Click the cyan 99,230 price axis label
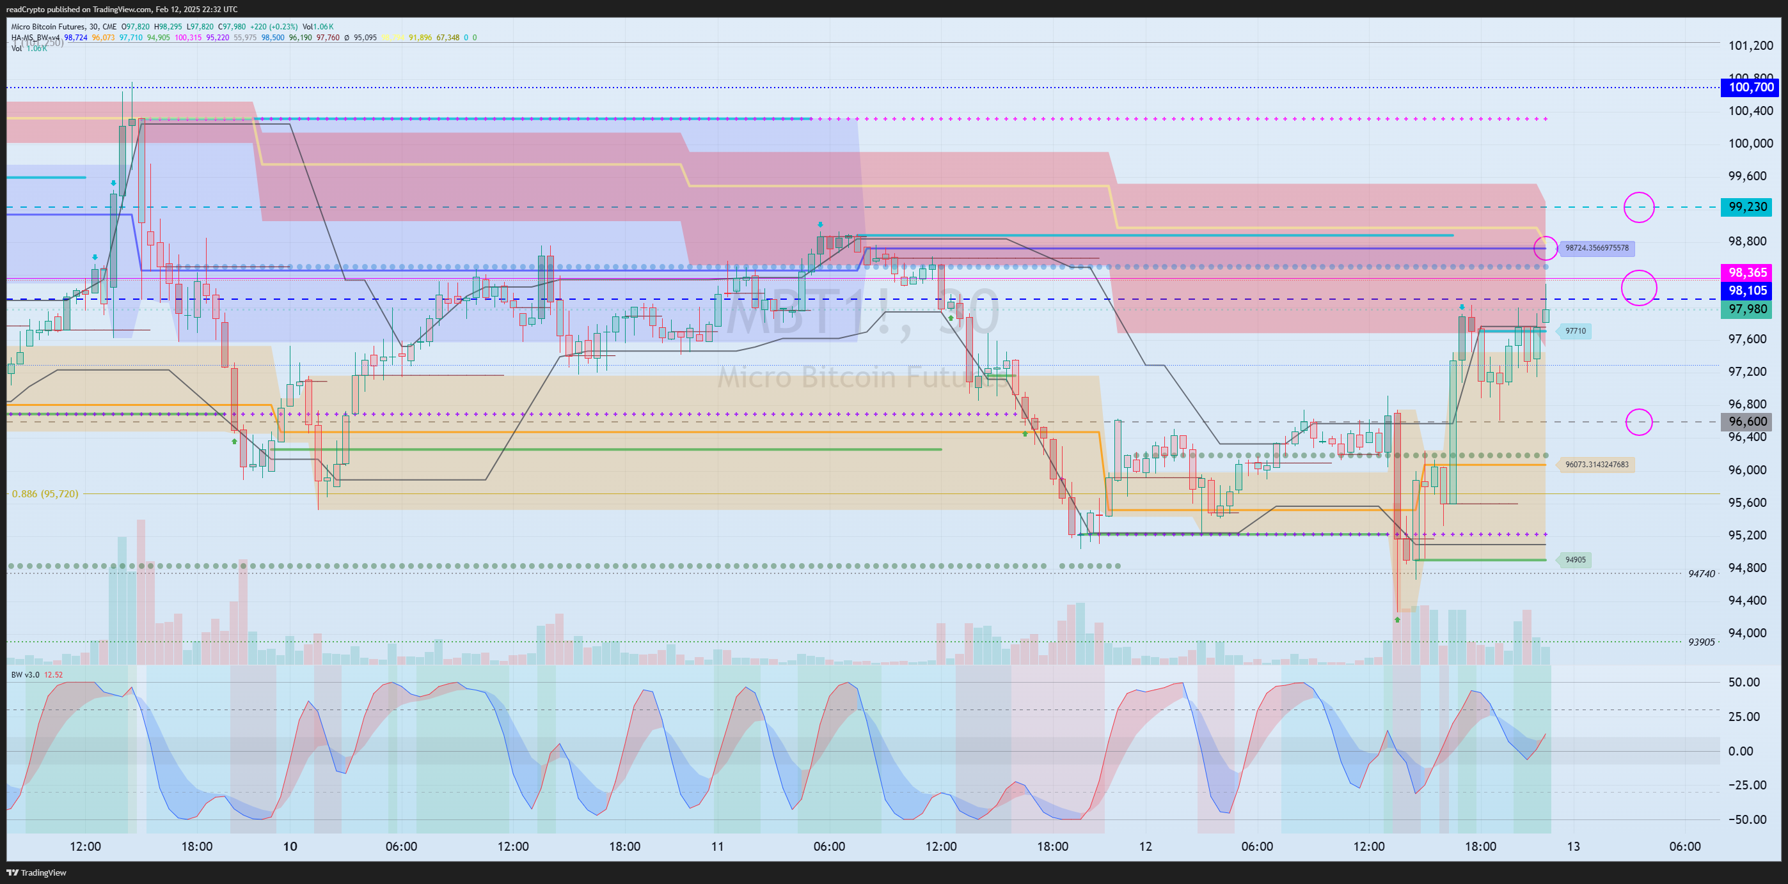 click(x=1747, y=206)
